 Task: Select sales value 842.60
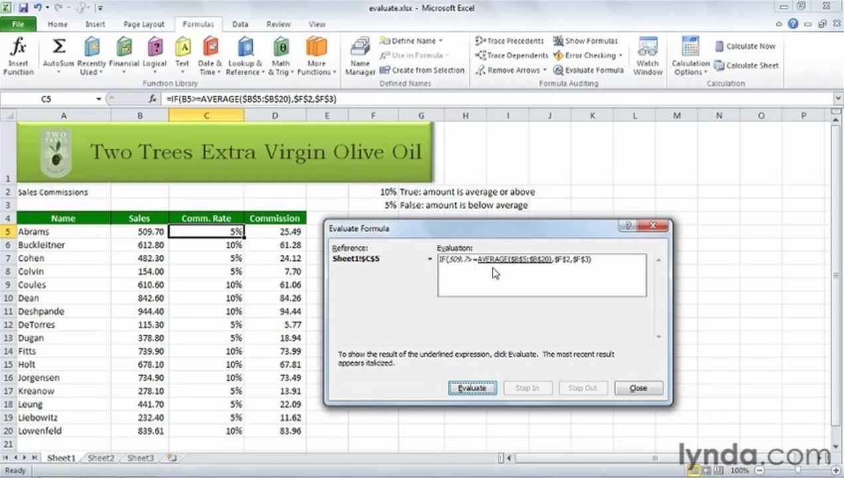(x=140, y=298)
